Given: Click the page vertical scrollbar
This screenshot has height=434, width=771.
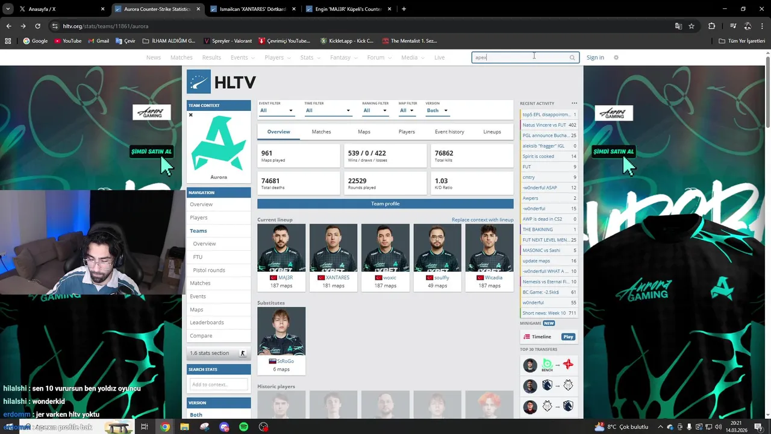Looking at the screenshot, I should coord(767,90).
